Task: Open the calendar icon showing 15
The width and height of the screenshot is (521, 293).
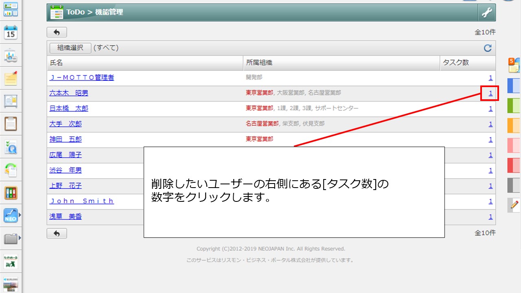Action: (11, 33)
